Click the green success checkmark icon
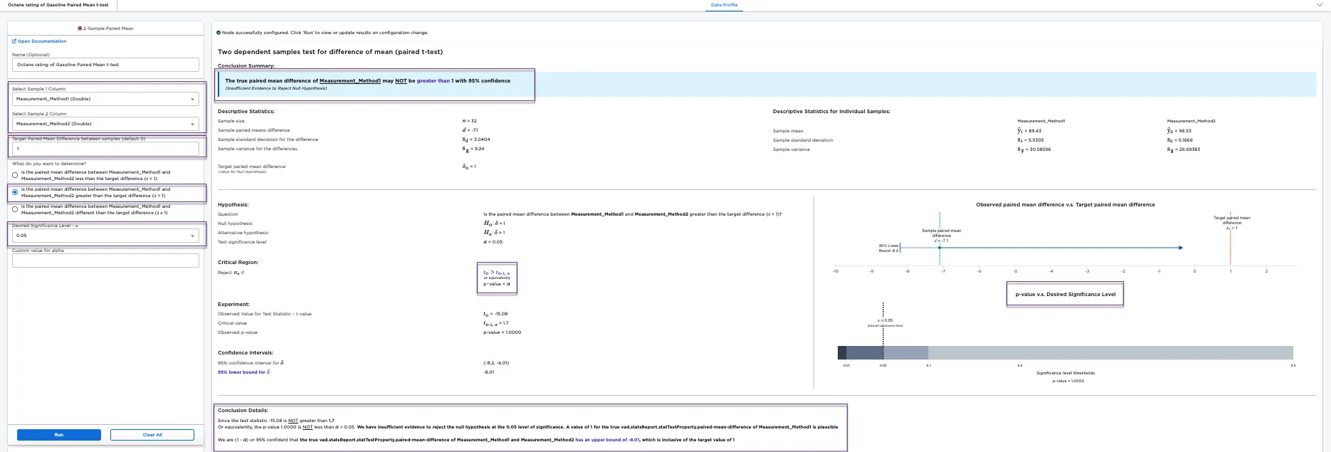 [219, 33]
